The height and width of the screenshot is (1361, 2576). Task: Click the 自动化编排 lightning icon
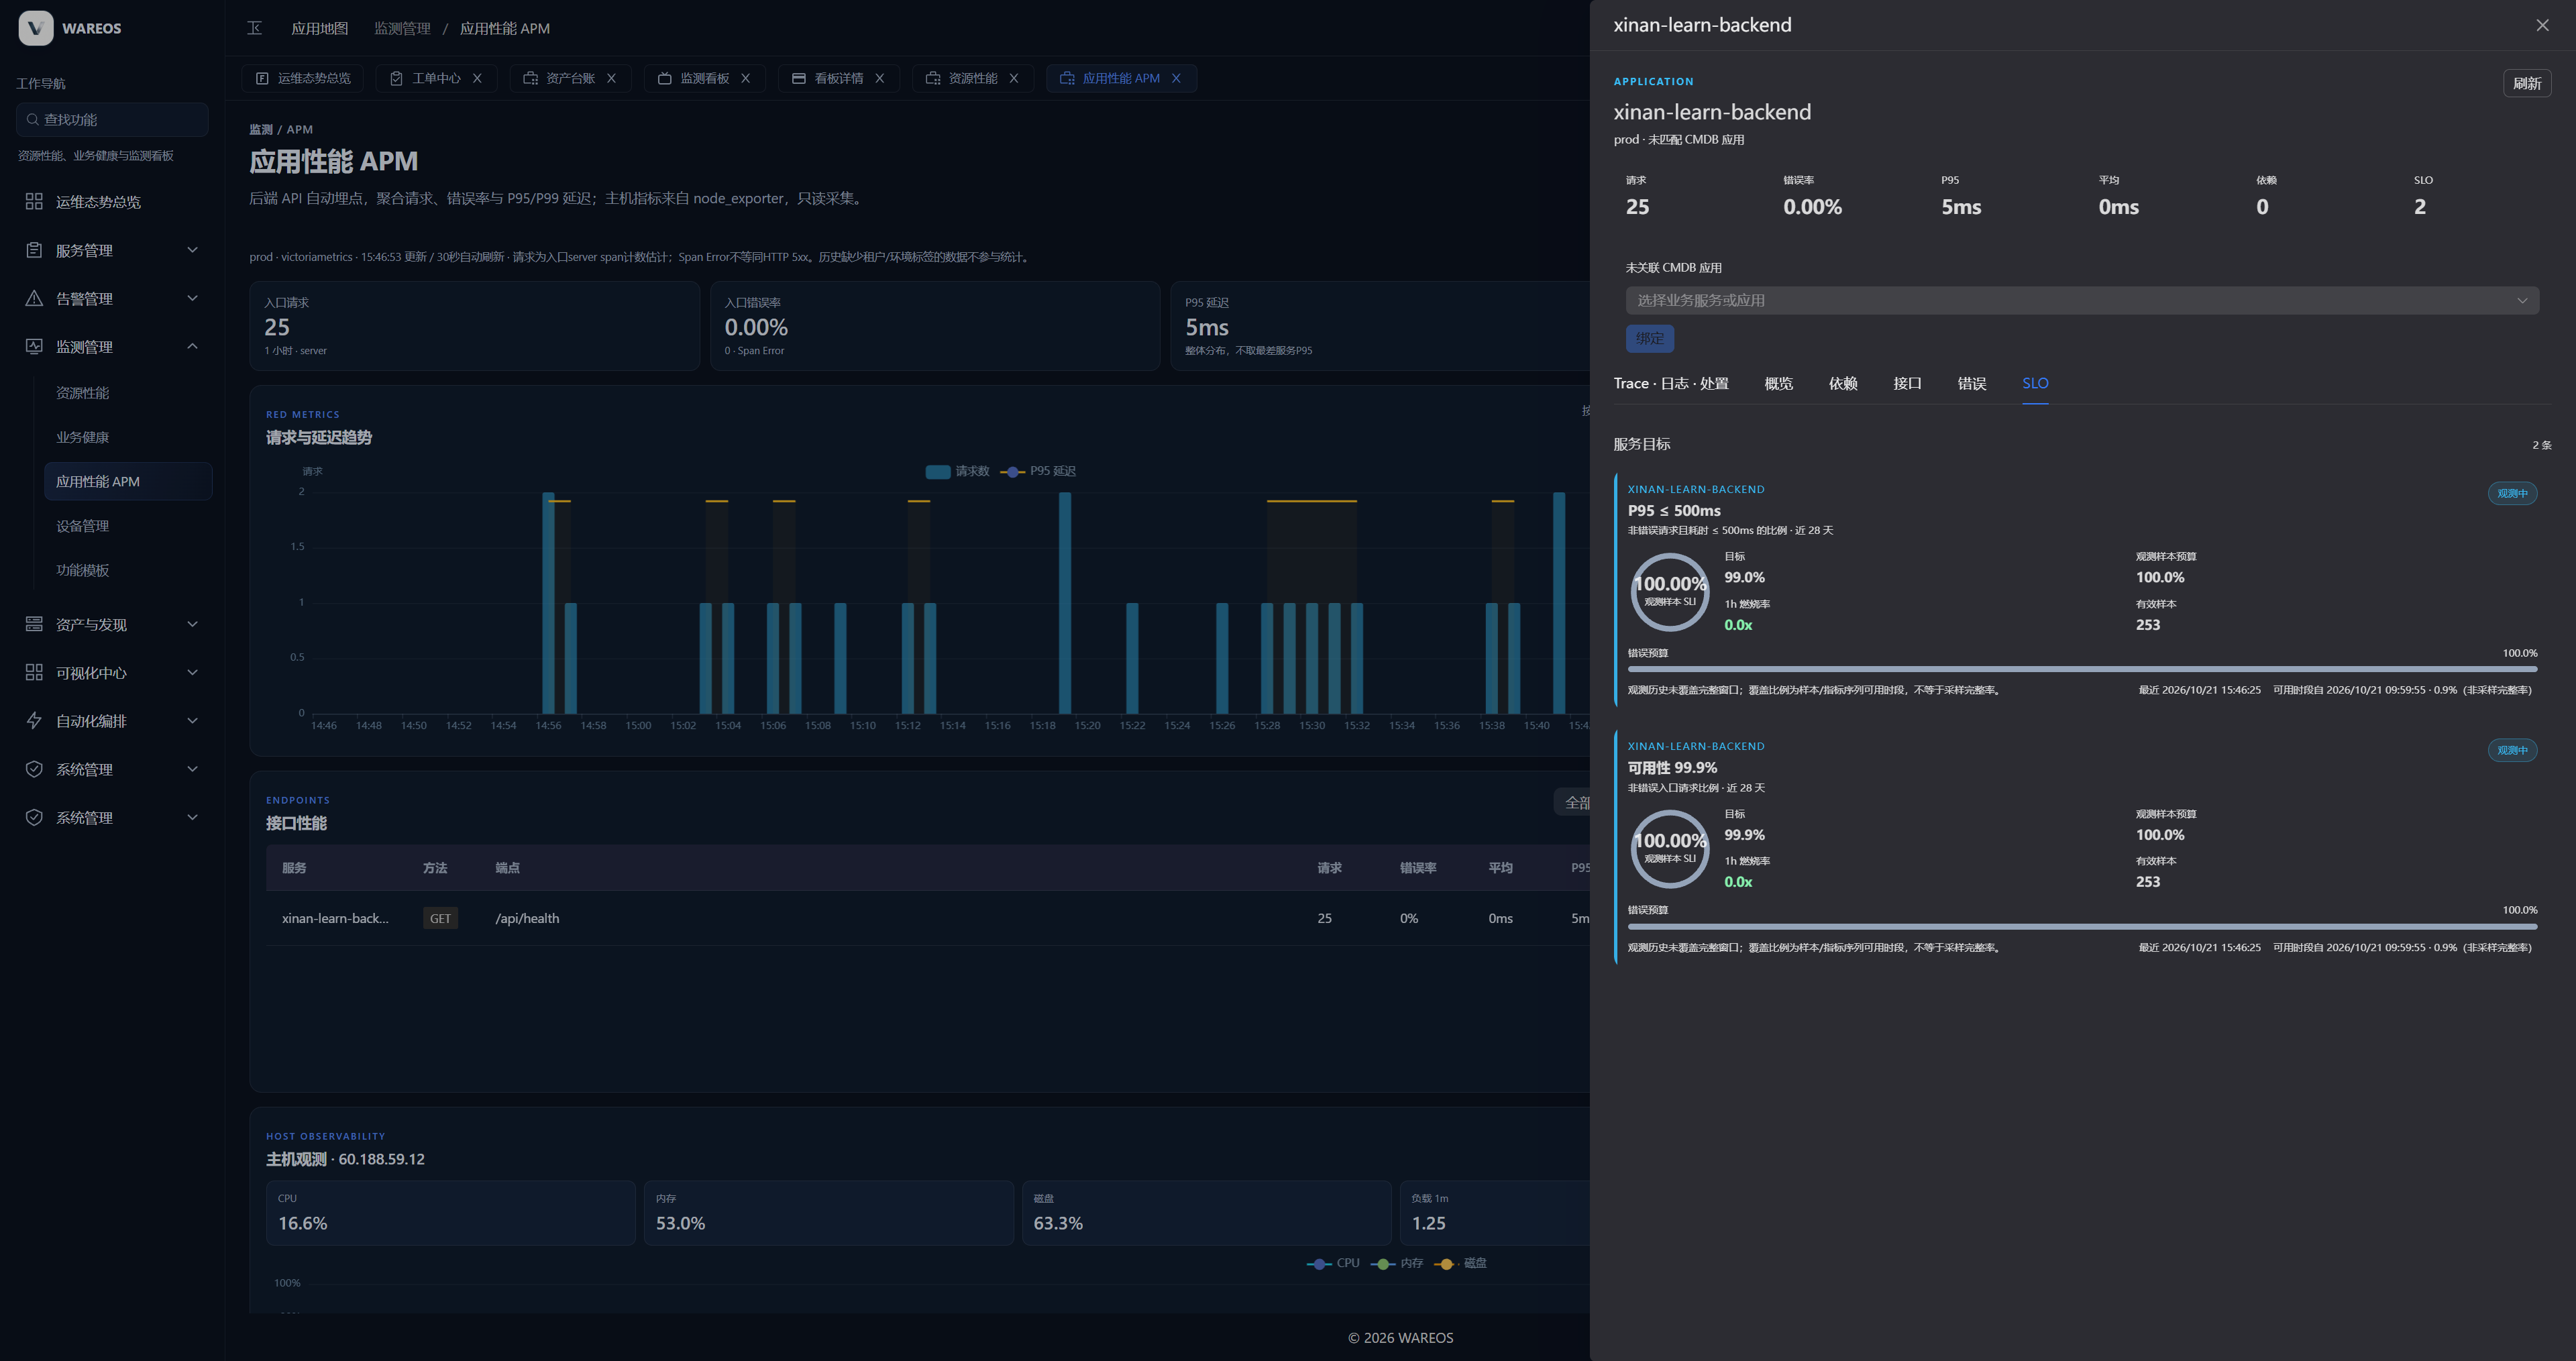(34, 720)
